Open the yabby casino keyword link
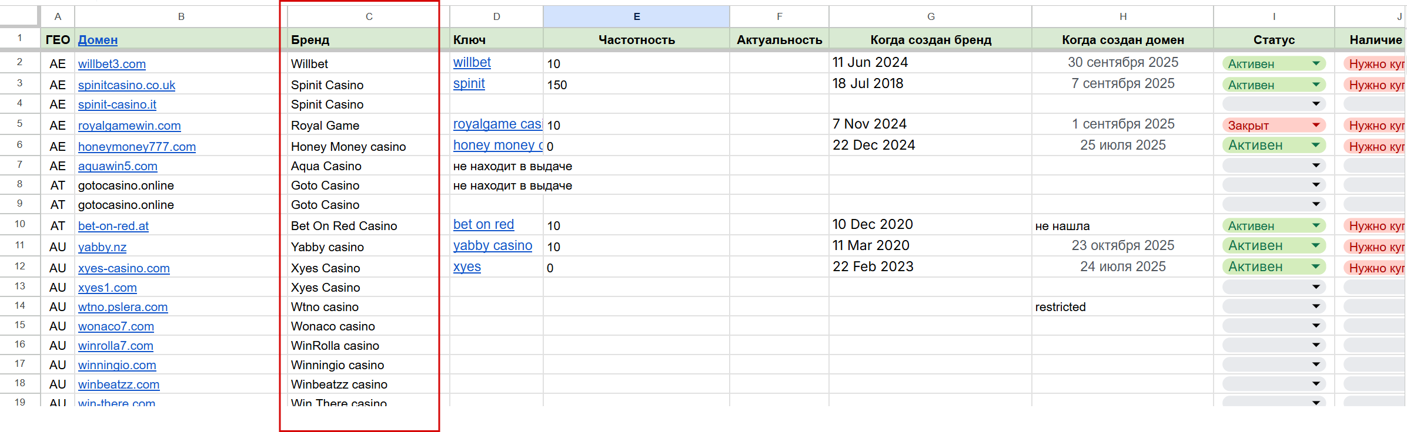Viewport: 1407px width, 432px height. (493, 245)
